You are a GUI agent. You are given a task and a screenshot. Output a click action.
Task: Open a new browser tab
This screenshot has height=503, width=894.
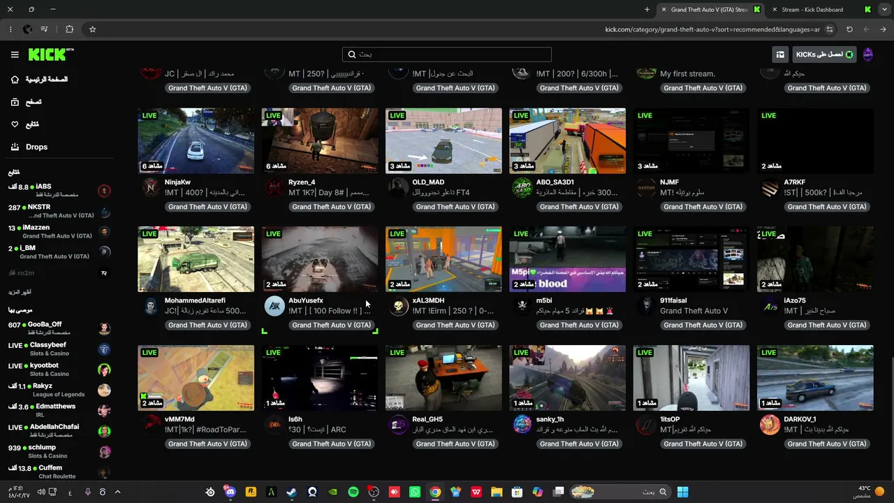coord(647,10)
